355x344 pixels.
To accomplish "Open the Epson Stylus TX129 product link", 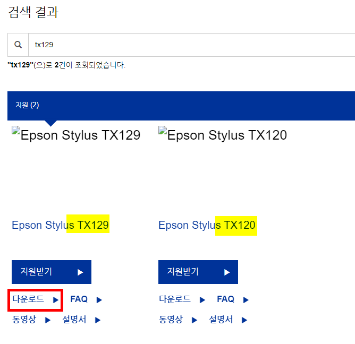I will click(x=60, y=225).
